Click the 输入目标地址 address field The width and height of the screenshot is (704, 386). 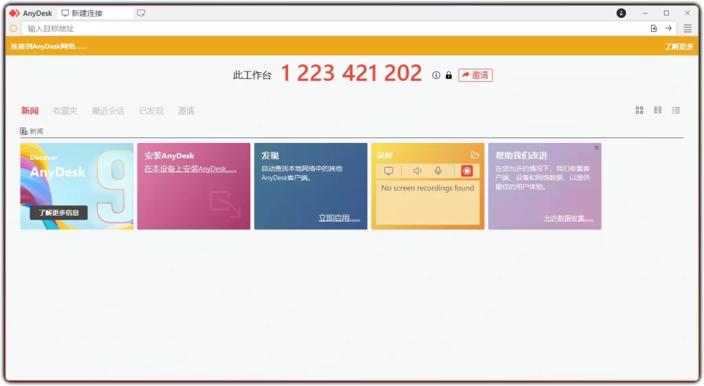pos(335,28)
